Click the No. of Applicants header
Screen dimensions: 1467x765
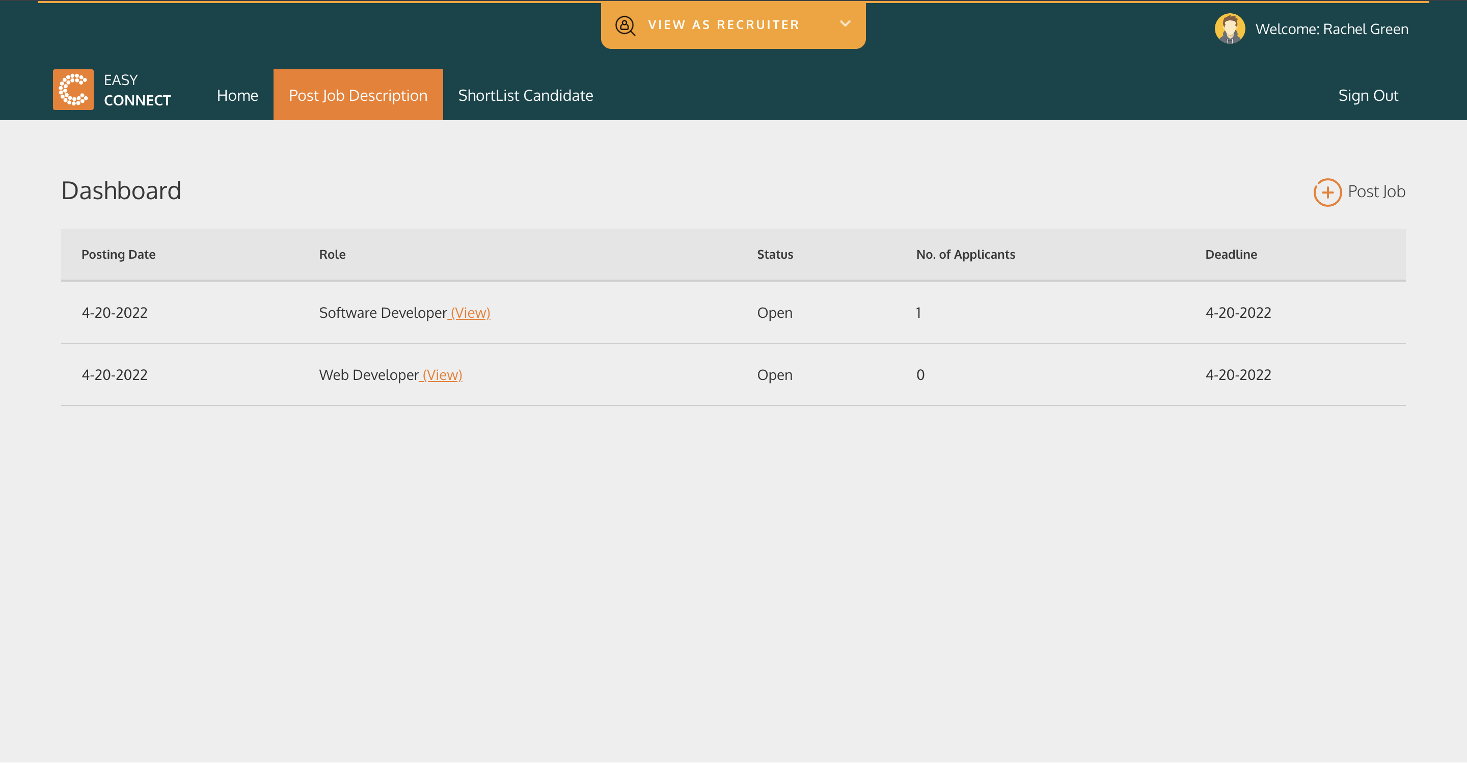[x=965, y=255]
